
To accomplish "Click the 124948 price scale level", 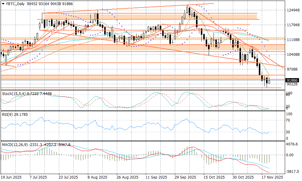I will (293, 10).
